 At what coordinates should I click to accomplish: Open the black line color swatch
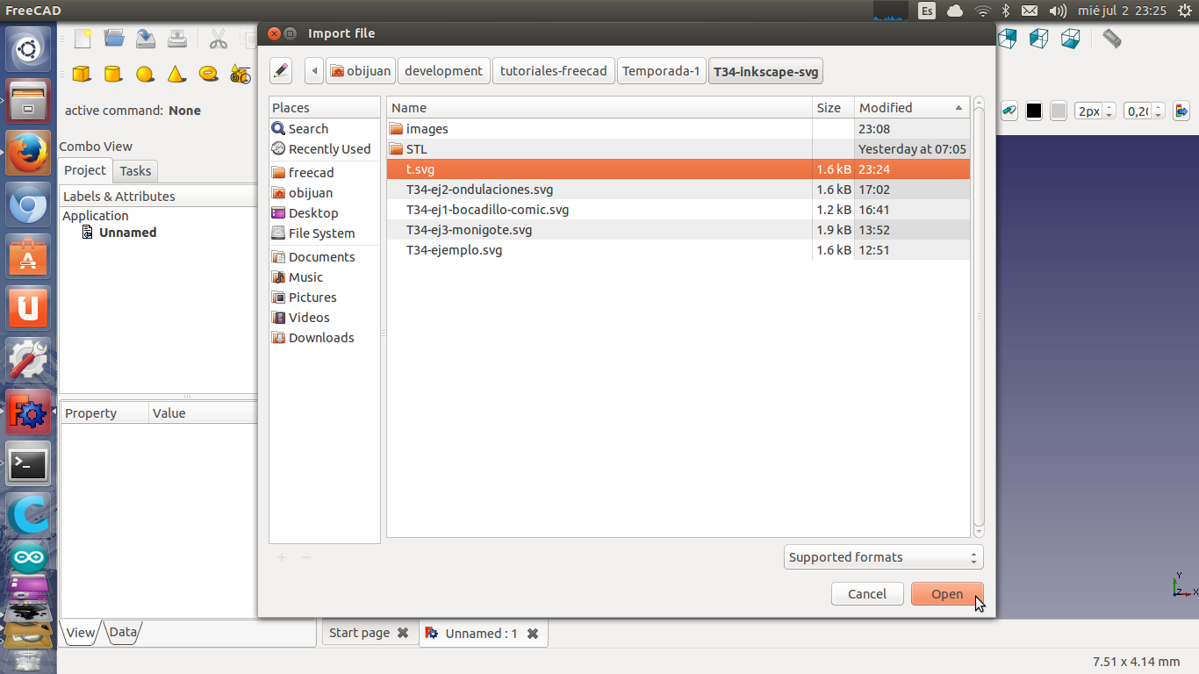pos(1034,111)
